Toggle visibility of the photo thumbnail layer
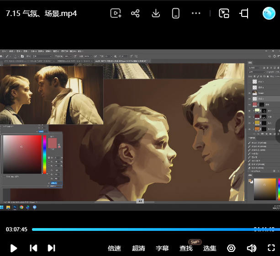Viewport: 280px width, 256px height. coord(249,93)
